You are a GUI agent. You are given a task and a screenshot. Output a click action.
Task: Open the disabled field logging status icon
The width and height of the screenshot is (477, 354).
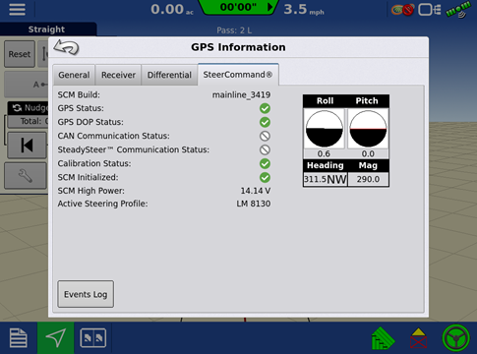(x=402, y=10)
